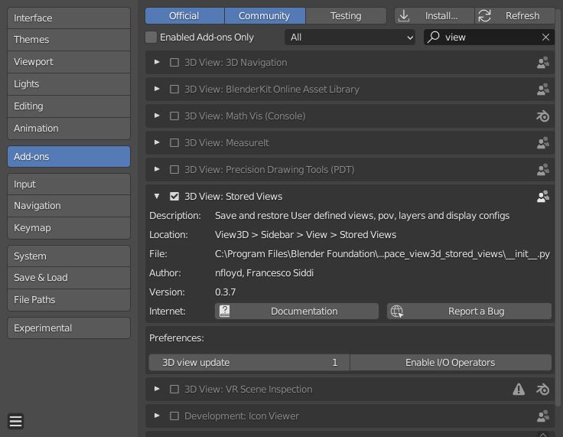This screenshot has height=437, width=563.
Task: Click community icon on Stored Views row
Action: pyautogui.click(x=542, y=196)
